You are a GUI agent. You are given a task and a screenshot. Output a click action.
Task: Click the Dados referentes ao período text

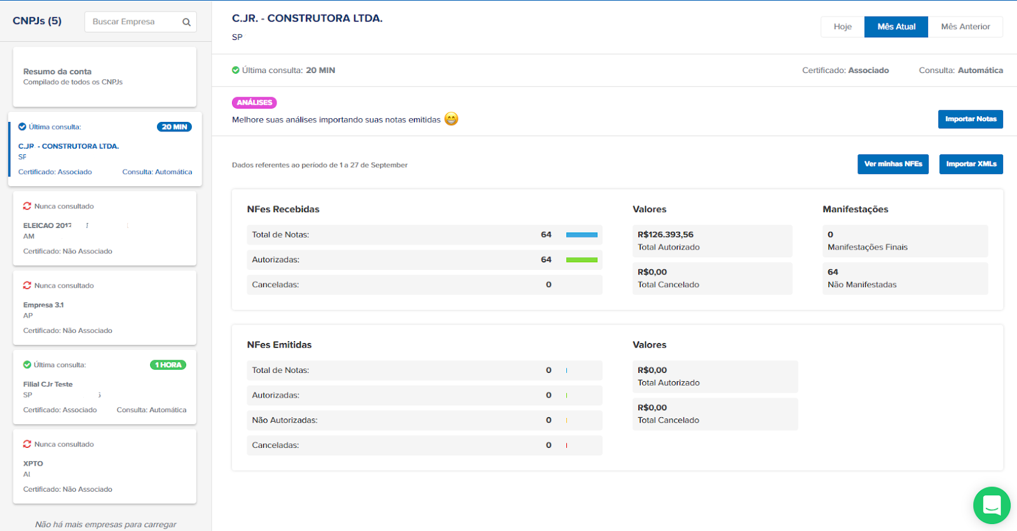tap(320, 165)
